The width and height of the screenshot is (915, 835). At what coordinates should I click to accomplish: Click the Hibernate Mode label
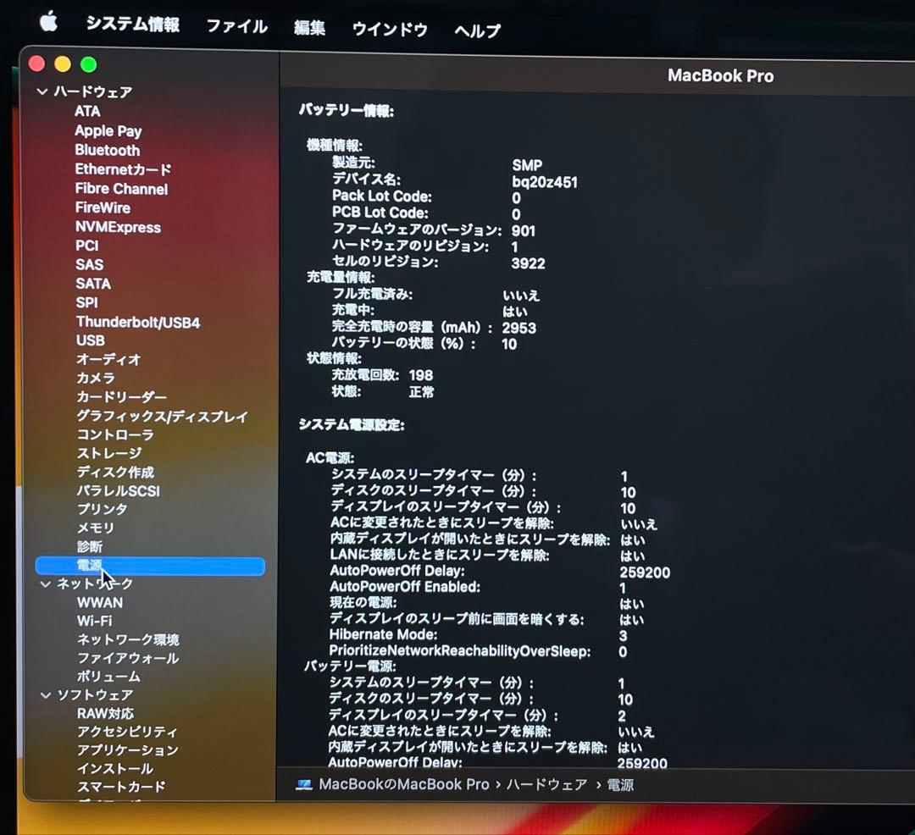click(383, 635)
